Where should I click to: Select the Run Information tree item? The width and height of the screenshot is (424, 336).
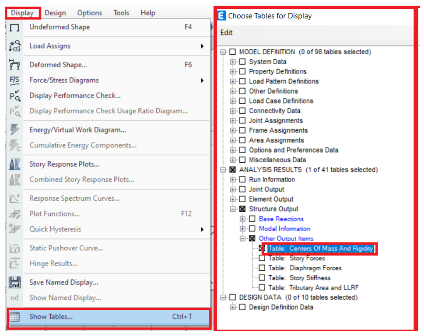coord(272,179)
